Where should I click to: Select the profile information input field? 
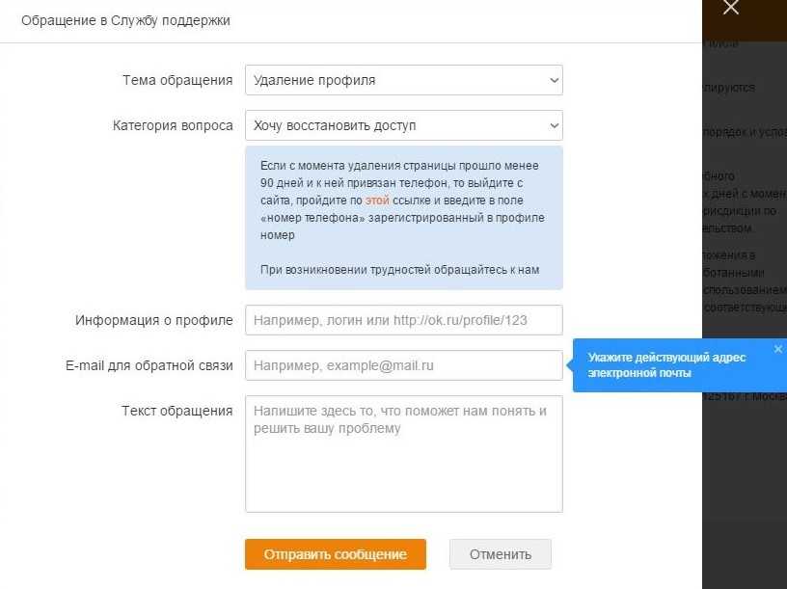[x=404, y=320]
